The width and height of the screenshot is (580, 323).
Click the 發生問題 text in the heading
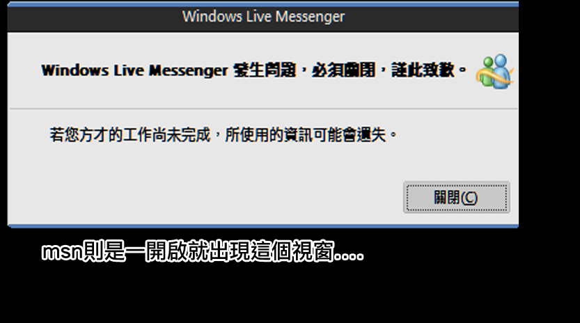(265, 70)
